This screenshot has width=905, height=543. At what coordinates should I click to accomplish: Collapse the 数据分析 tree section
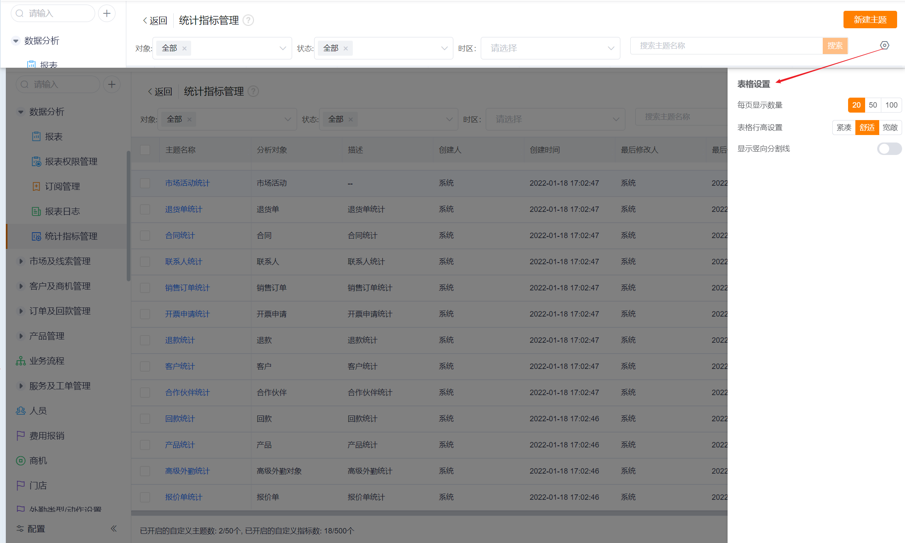pyautogui.click(x=16, y=41)
